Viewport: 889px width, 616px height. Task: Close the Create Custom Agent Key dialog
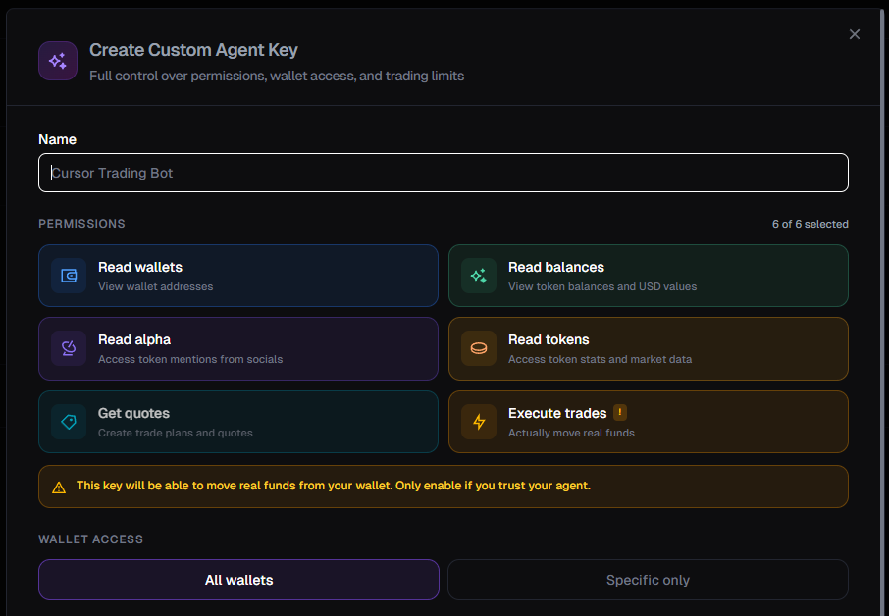pos(854,33)
